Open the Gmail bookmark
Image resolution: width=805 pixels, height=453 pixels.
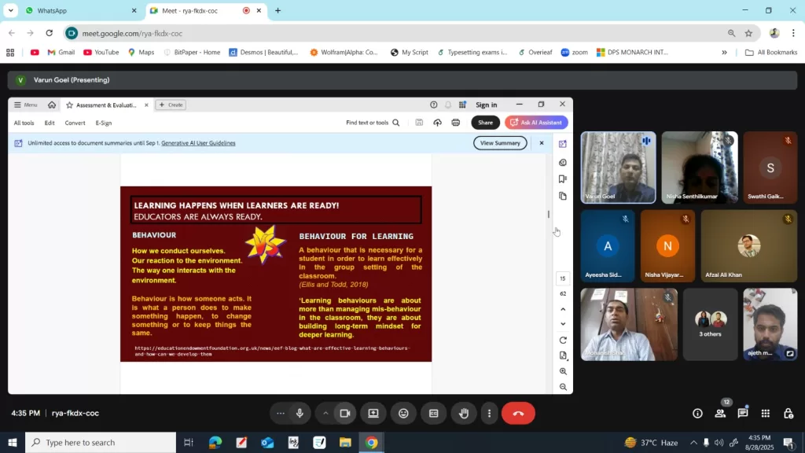pos(61,53)
